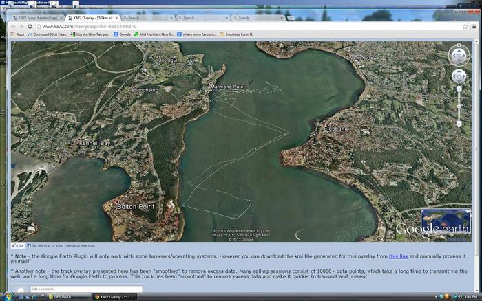The image size is (482, 301).
Task: Pan map up with the move-joystick up arrow
Action: point(459,72)
